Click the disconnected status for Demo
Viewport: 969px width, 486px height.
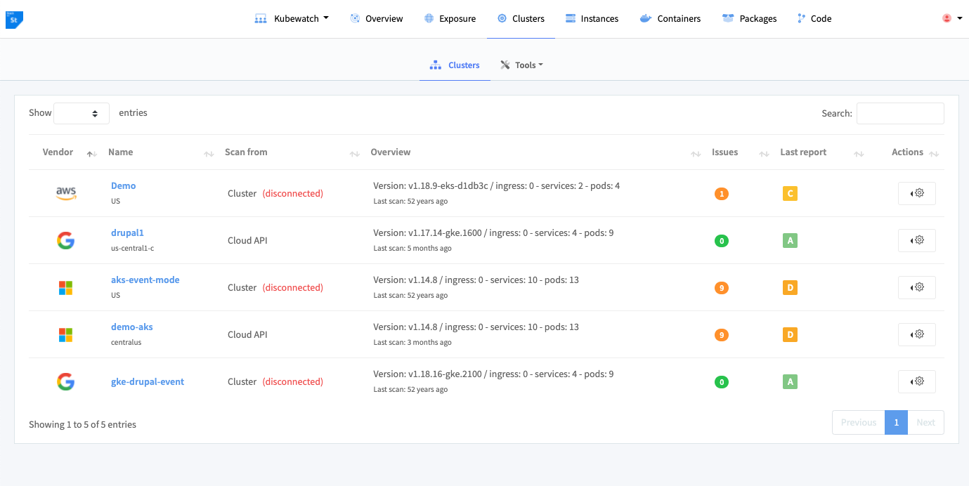[293, 193]
